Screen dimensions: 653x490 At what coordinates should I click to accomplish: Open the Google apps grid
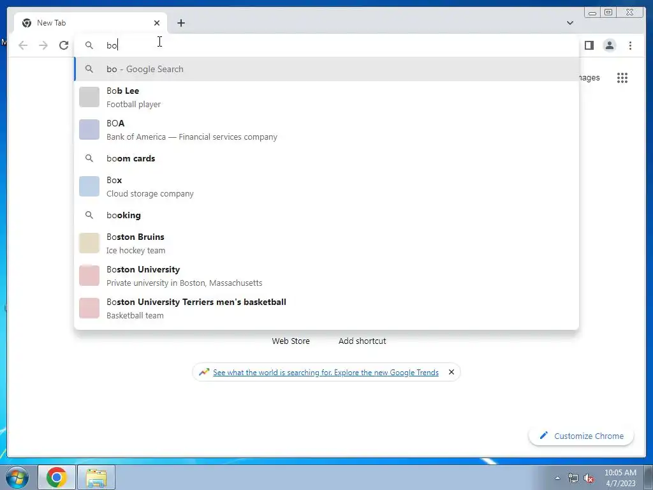(x=622, y=77)
